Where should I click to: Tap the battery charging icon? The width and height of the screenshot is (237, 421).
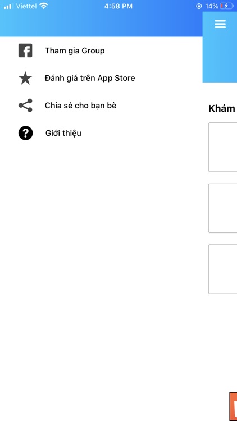226,6
